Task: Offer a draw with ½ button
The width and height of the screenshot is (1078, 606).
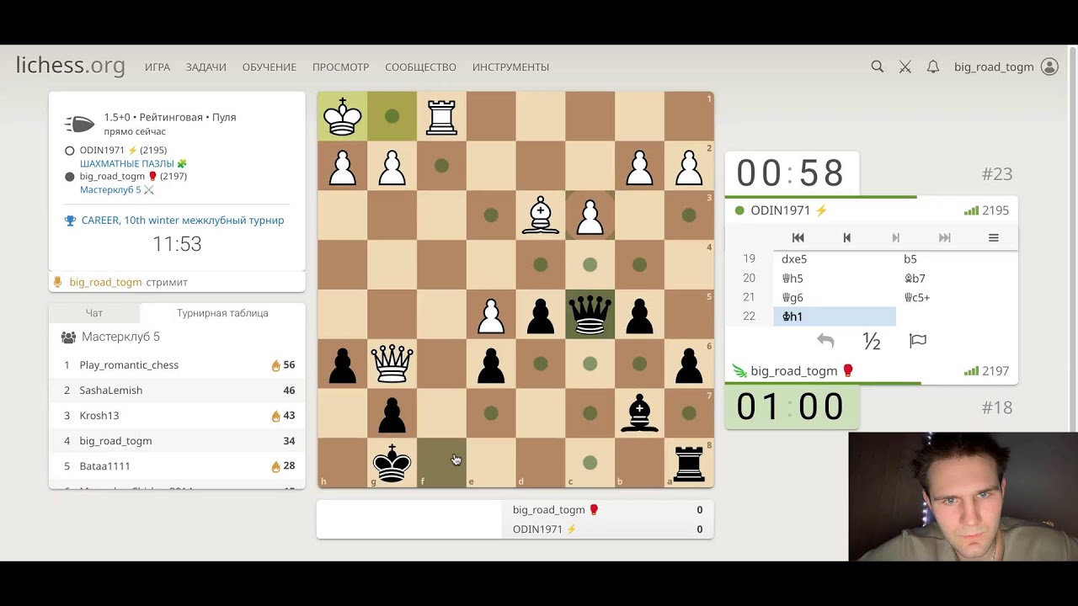Action: point(872,341)
